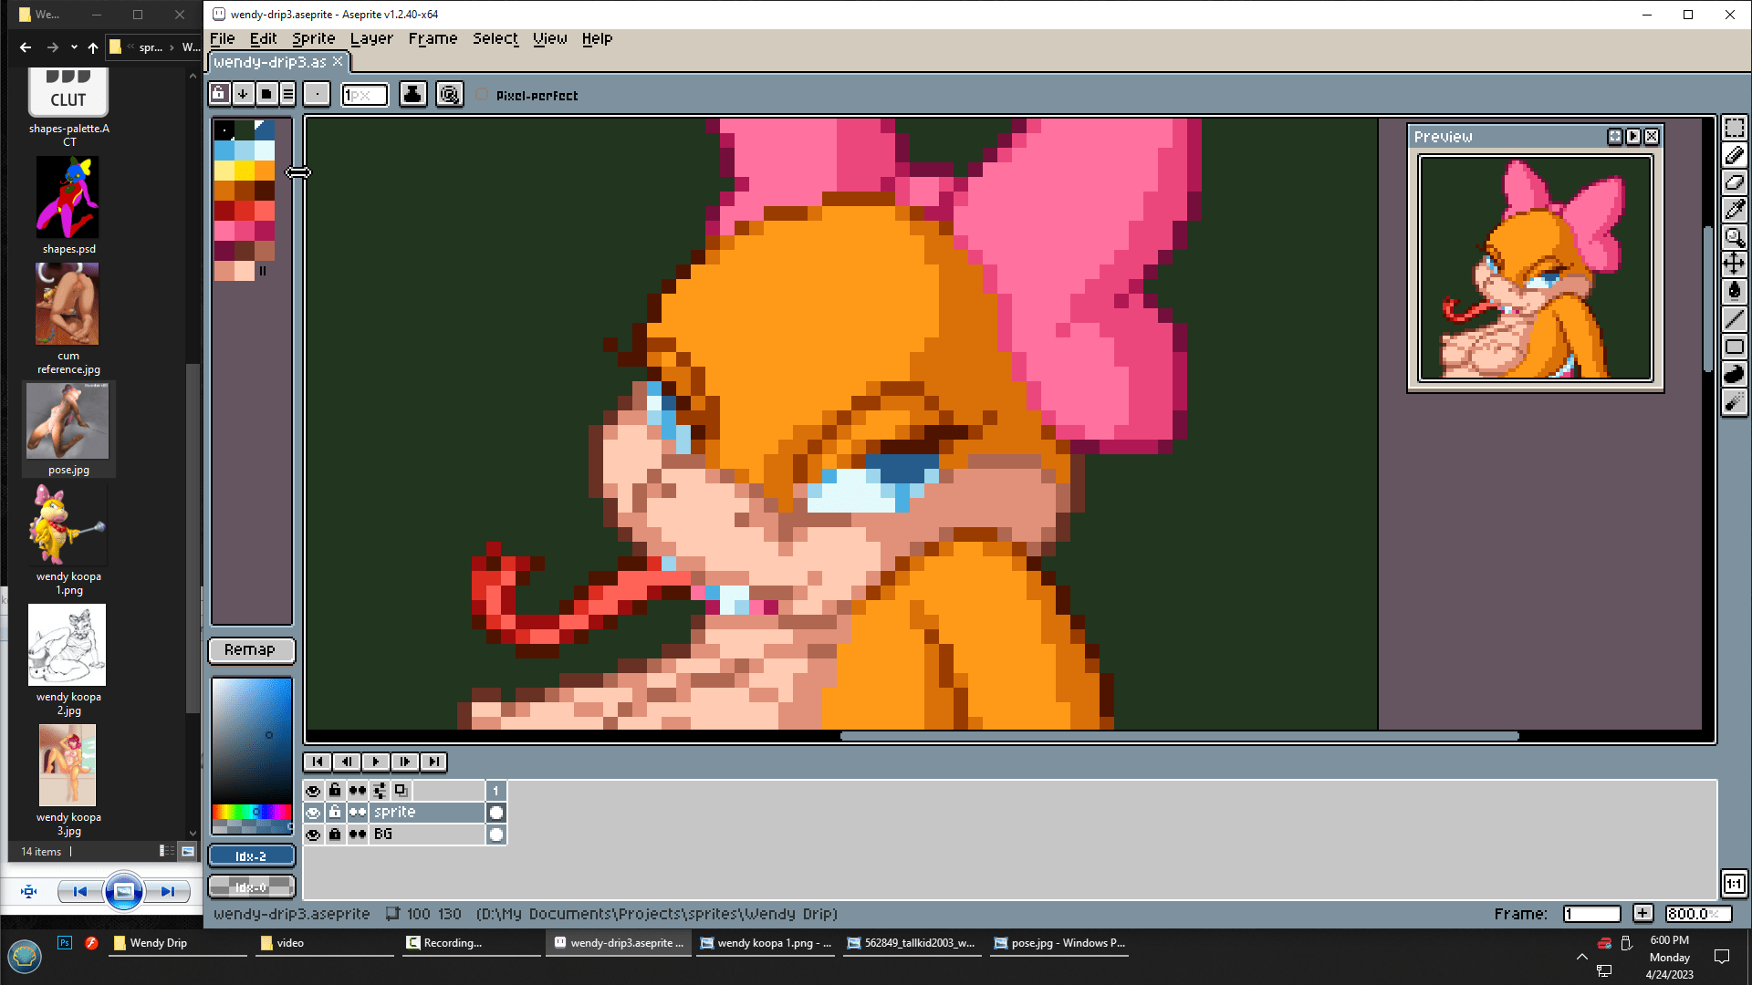Select the Rectangular Marquee tool
The height and width of the screenshot is (985, 1752).
click(1734, 128)
